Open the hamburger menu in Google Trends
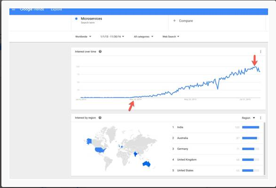 (x=14, y=9)
